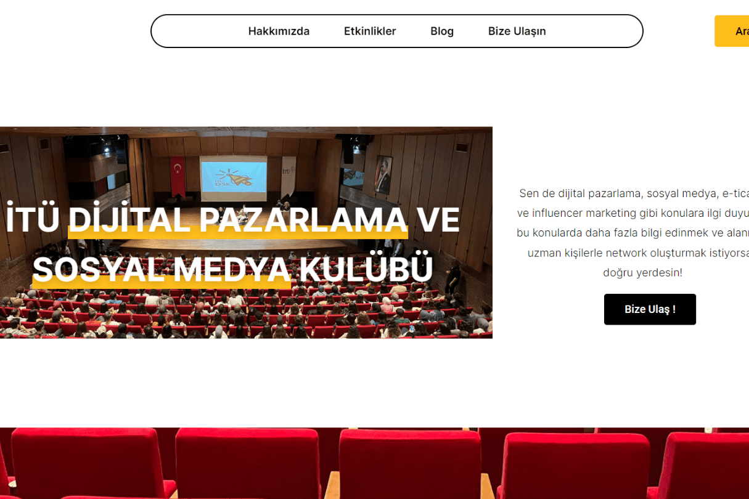Click the doğru yerdesin! text line

pyautogui.click(x=642, y=272)
